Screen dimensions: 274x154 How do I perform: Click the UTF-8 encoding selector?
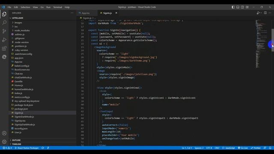pyautogui.click(x=209, y=148)
